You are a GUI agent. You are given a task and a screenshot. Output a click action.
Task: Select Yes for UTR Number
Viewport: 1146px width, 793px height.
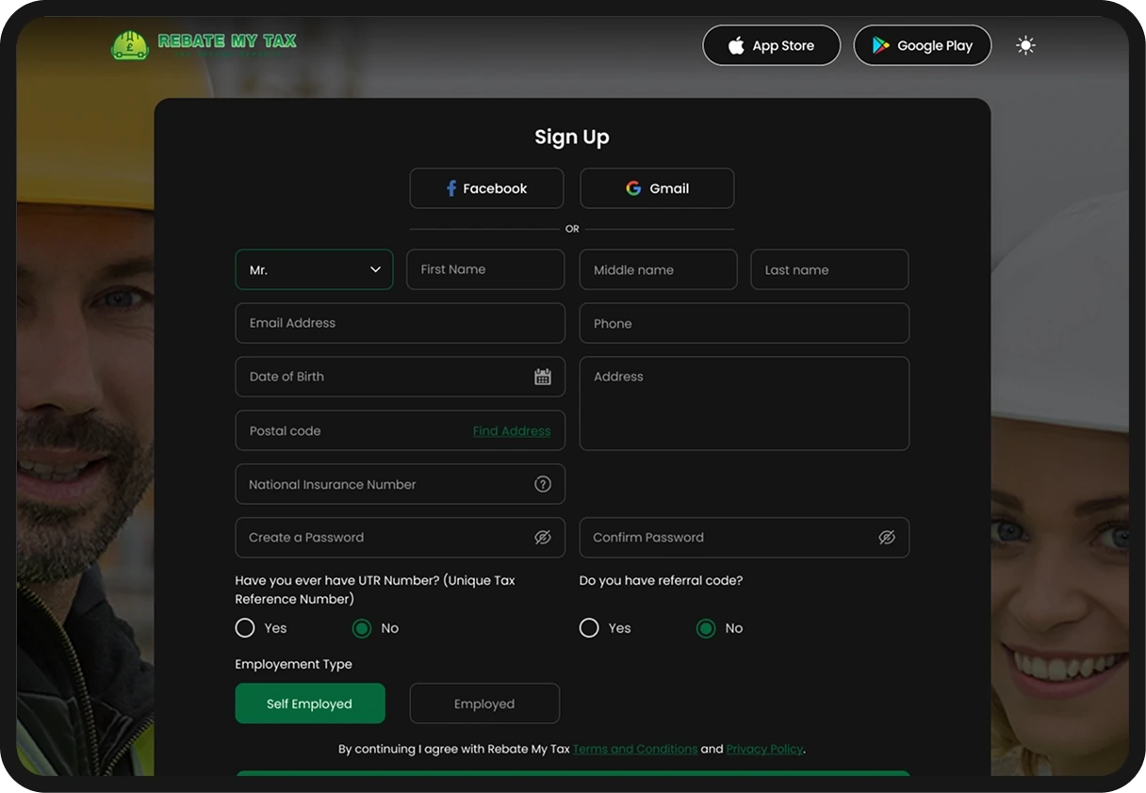tap(245, 628)
